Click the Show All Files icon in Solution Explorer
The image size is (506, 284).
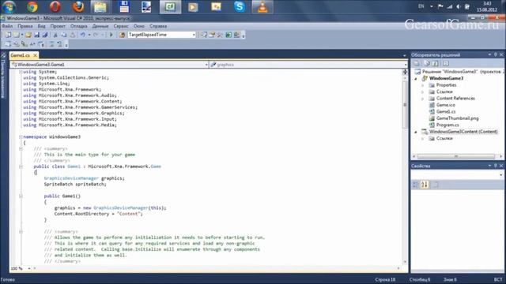(427, 63)
